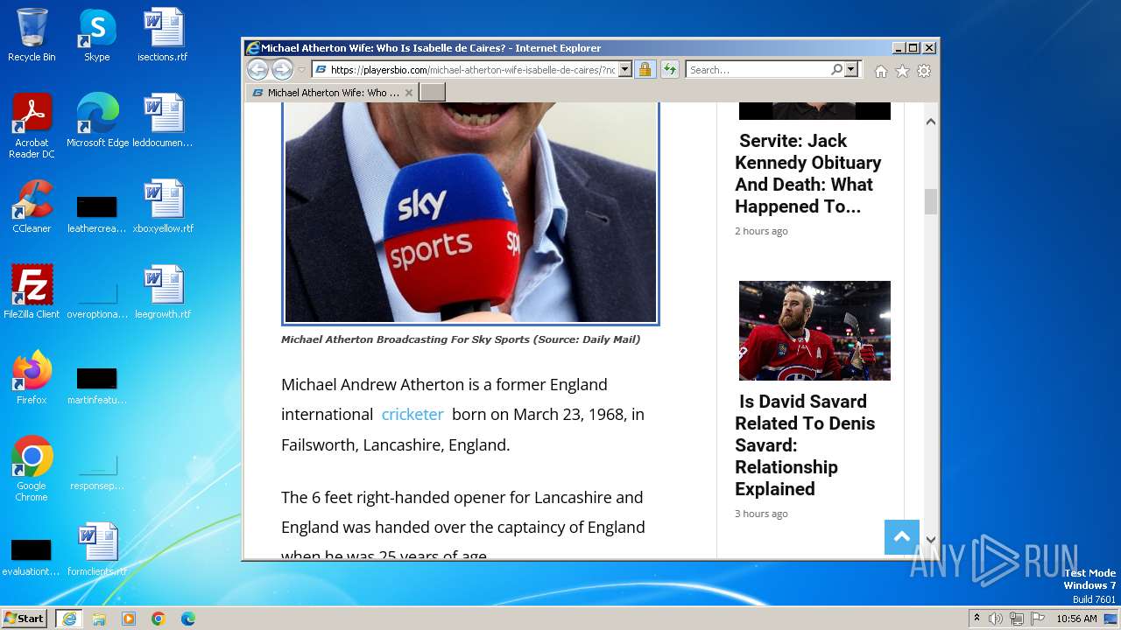Open the Windows Start menu

25,618
